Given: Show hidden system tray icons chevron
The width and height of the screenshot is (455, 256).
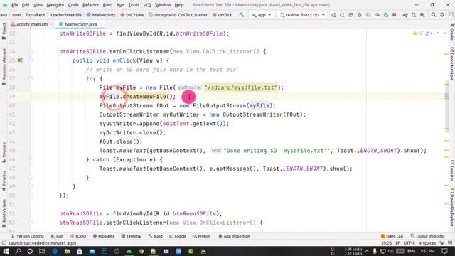Looking at the screenshot, I should click(x=367, y=251).
